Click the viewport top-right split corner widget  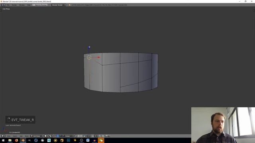254,10
